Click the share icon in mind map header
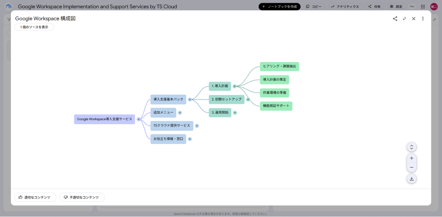Viewport: 442px width, 217px height. [x=395, y=19]
